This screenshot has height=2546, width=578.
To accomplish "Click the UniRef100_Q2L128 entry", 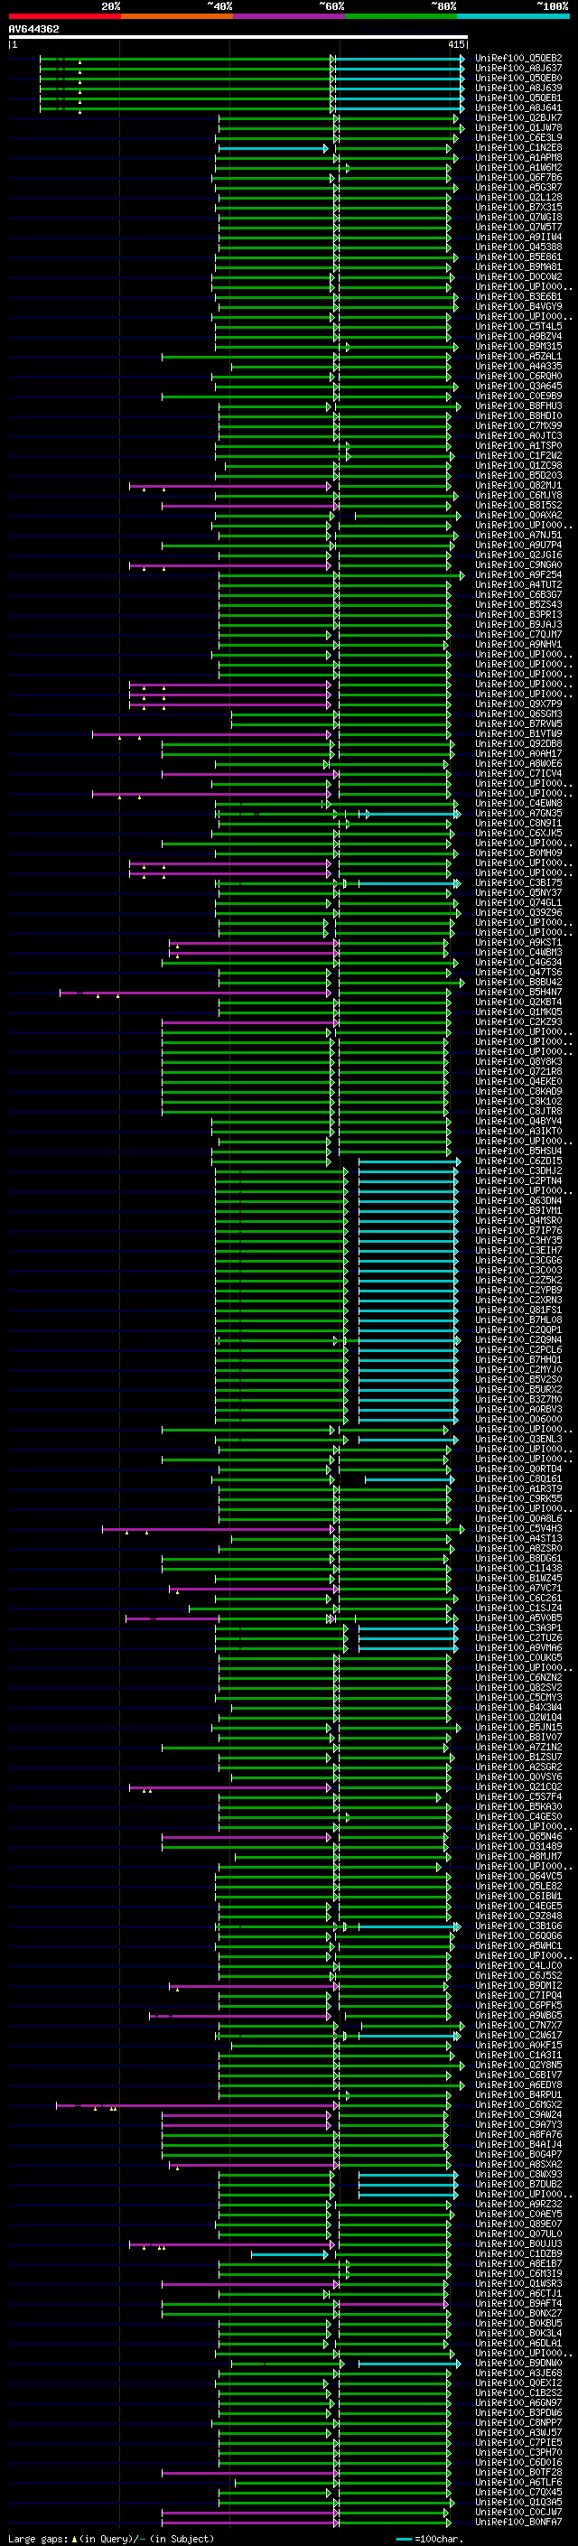I will click(518, 198).
